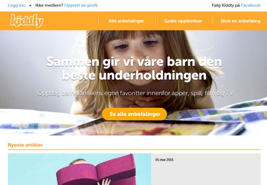The image size is (267, 185).
Task: Click the Ikke medlem? text
Action: pos(49,5)
